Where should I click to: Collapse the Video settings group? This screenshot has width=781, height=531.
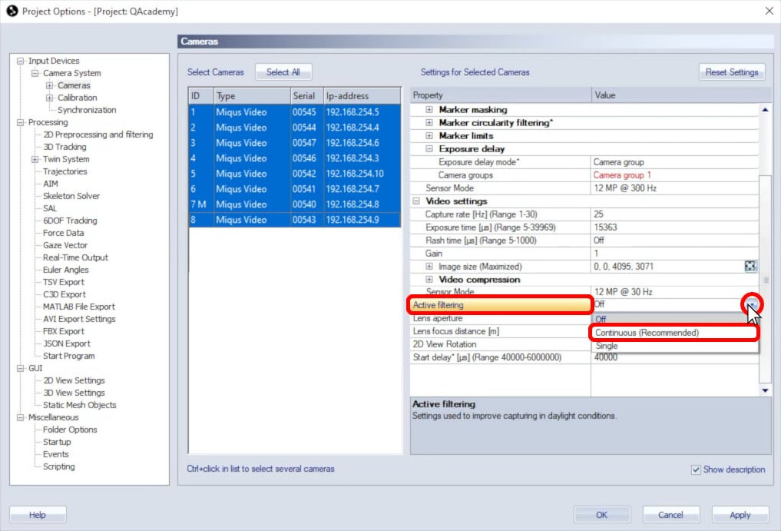coord(417,201)
